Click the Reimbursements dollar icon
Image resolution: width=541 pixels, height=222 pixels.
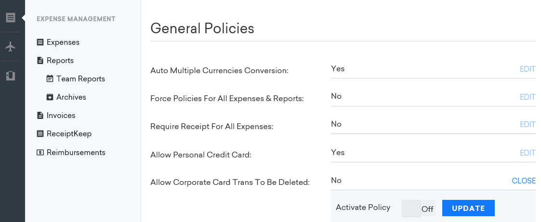click(x=40, y=153)
